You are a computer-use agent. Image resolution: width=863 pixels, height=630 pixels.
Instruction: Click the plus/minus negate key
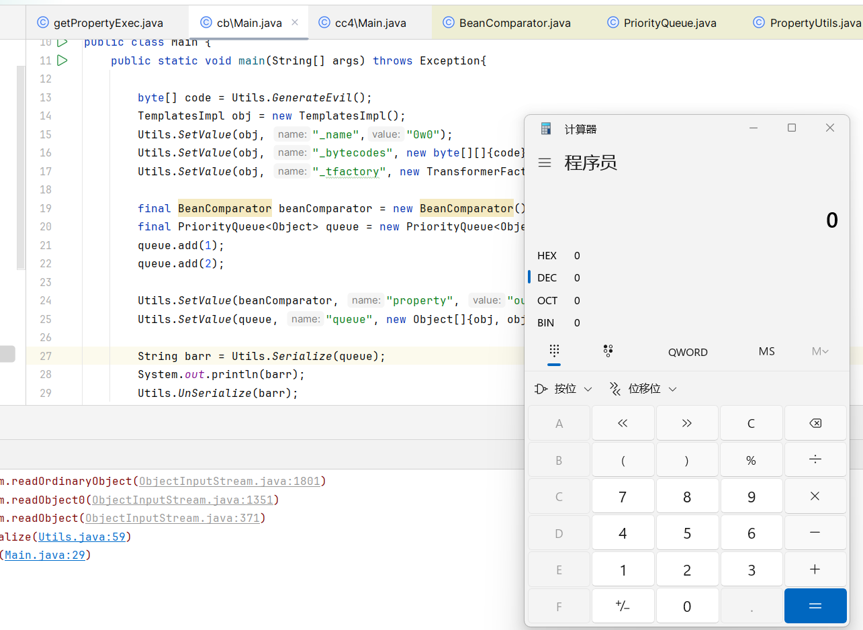tap(623, 606)
